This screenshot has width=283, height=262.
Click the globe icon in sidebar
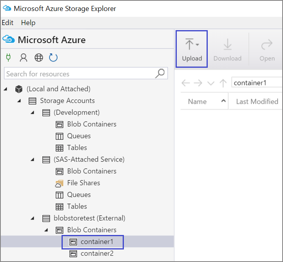38,58
